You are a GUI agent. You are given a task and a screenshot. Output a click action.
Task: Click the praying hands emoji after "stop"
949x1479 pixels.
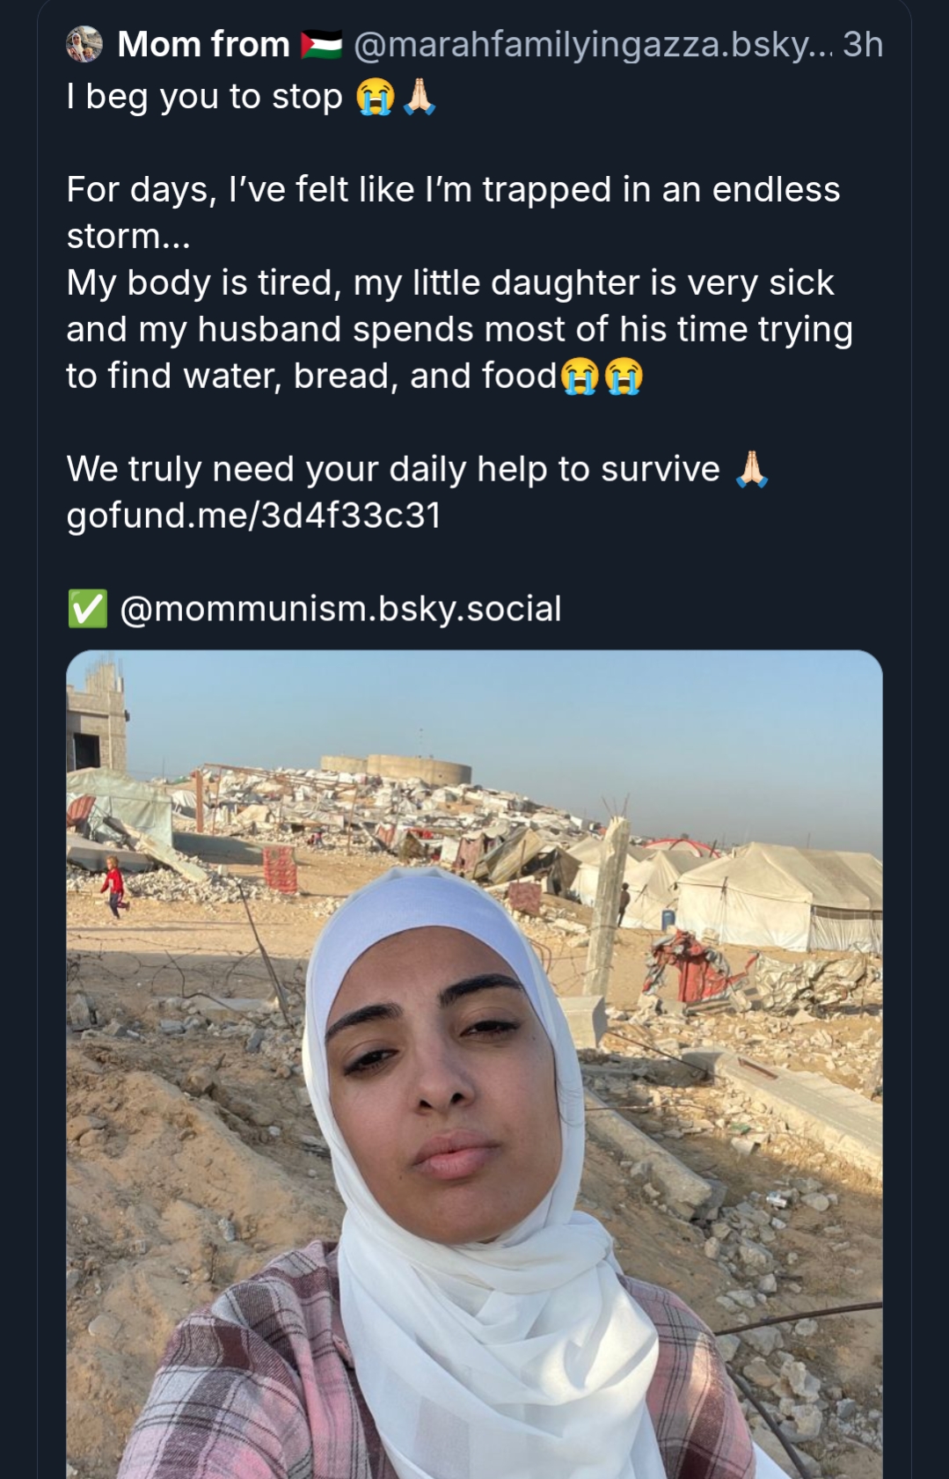(420, 96)
